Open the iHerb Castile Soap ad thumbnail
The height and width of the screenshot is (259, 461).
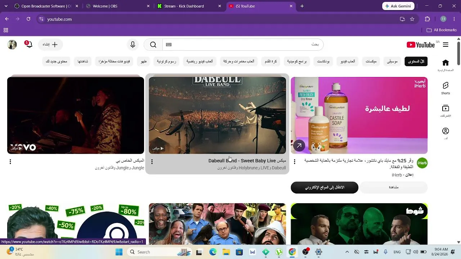click(x=359, y=115)
